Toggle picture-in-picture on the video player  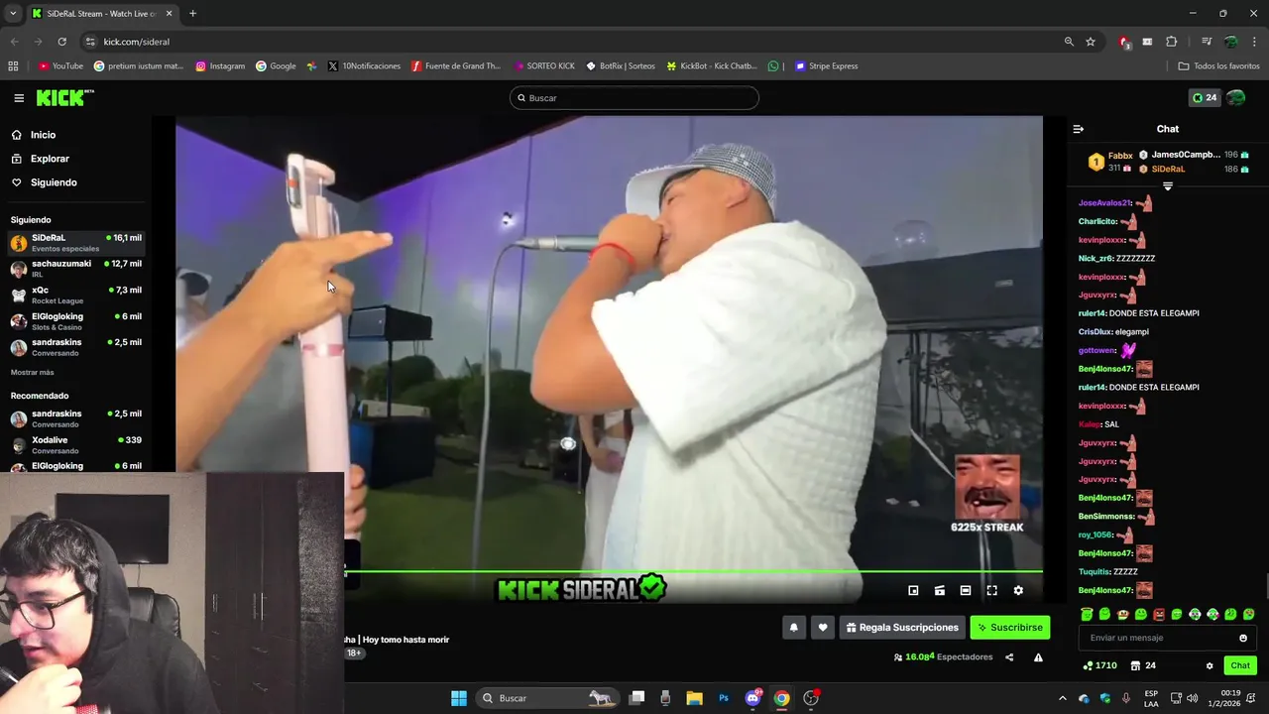pyautogui.click(x=913, y=590)
